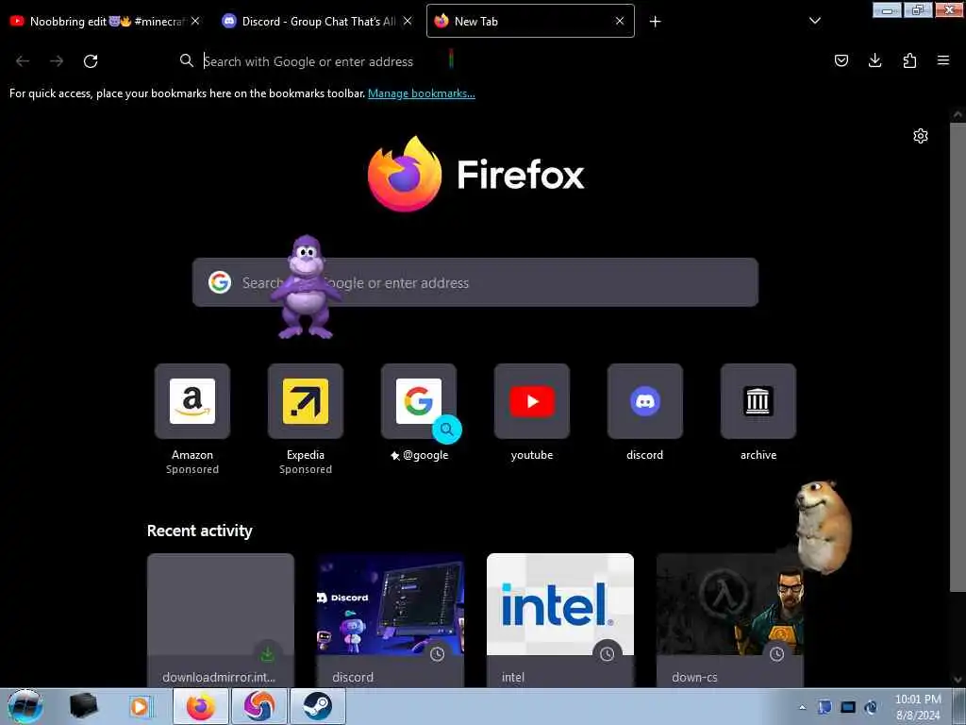Viewport: 966px width, 725px height.
Task: Close the Noobbring edit YouTube tab
Action: pyautogui.click(x=195, y=21)
